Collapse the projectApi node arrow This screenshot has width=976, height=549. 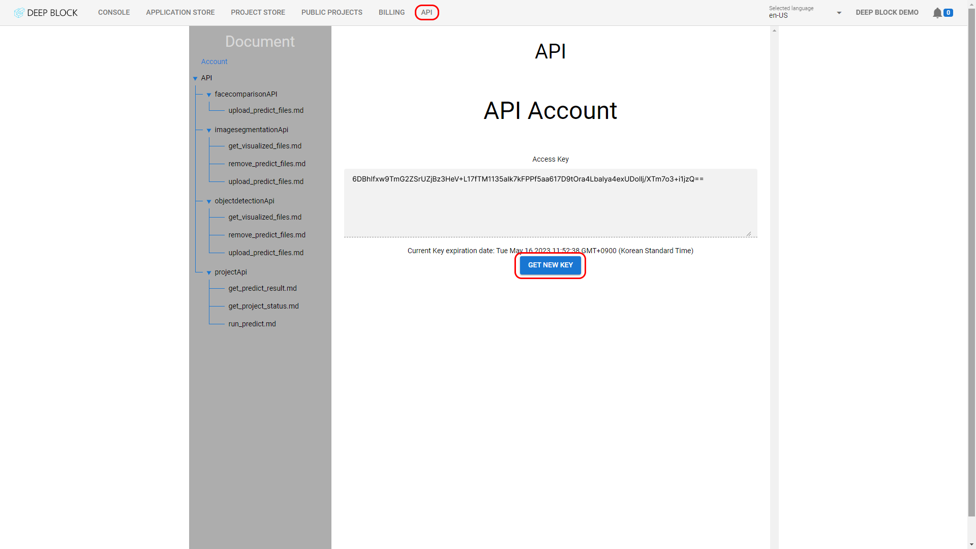pos(208,272)
